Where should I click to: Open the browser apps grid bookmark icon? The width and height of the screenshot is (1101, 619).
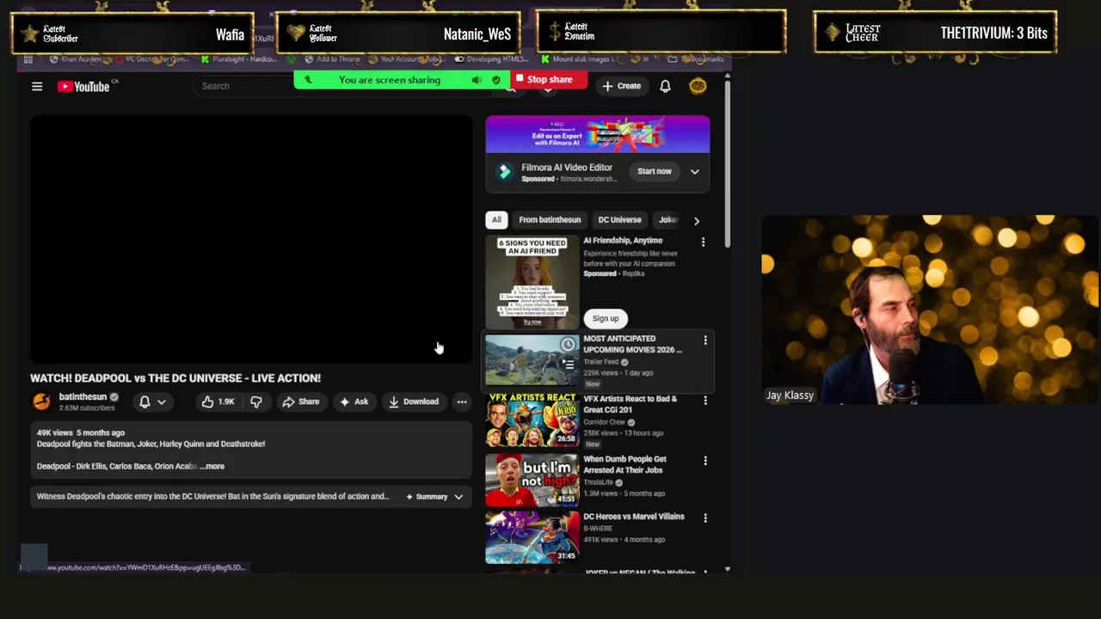coord(28,59)
